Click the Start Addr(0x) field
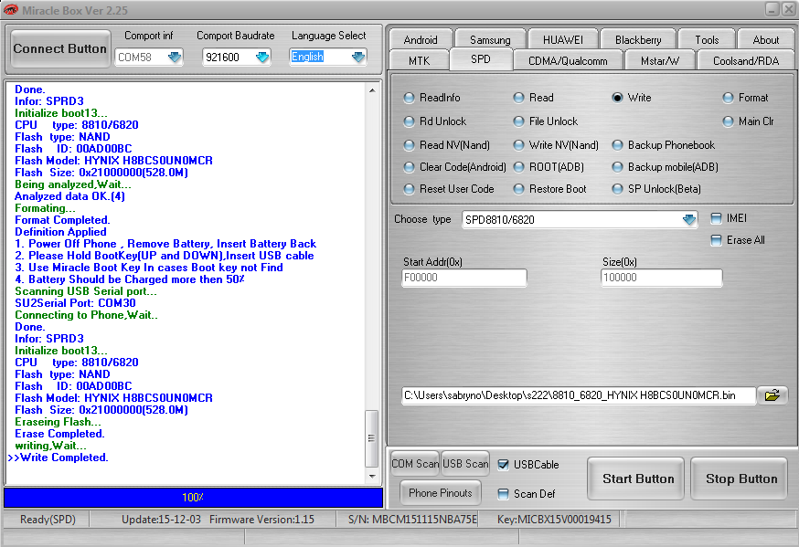This screenshot has width=799, height=547. pos(464,278)
